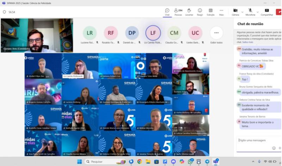Open the Wi-Fi network tray icon
Viewport: 282px width, 166px height.
click(x=265, y=162)
